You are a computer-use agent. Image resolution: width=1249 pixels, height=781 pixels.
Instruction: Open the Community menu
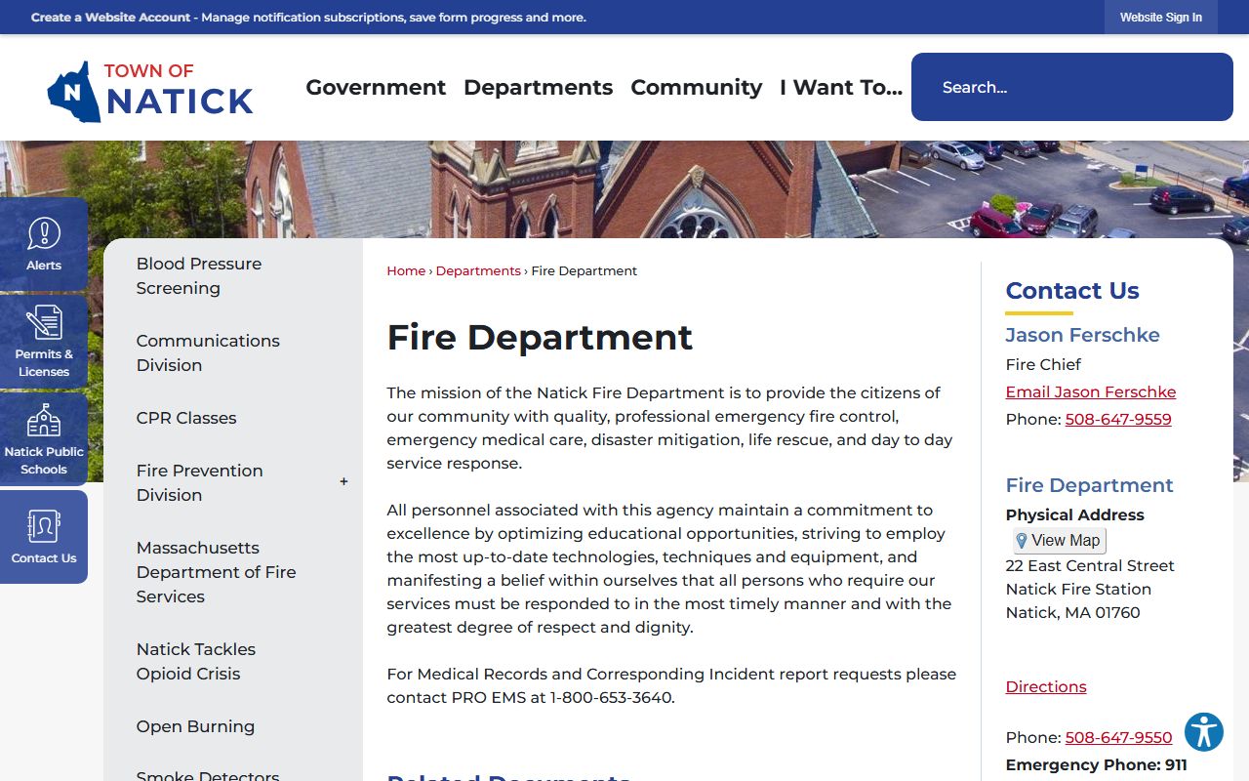[x=697, y=87]
